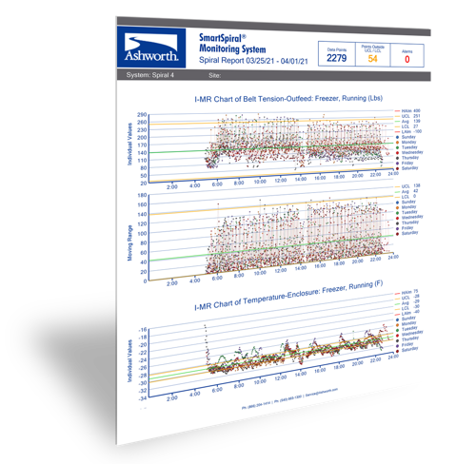476x464 pixels.
Task: Click Sunday blue marker in Belt Tension legend
Action: point(397,137)
